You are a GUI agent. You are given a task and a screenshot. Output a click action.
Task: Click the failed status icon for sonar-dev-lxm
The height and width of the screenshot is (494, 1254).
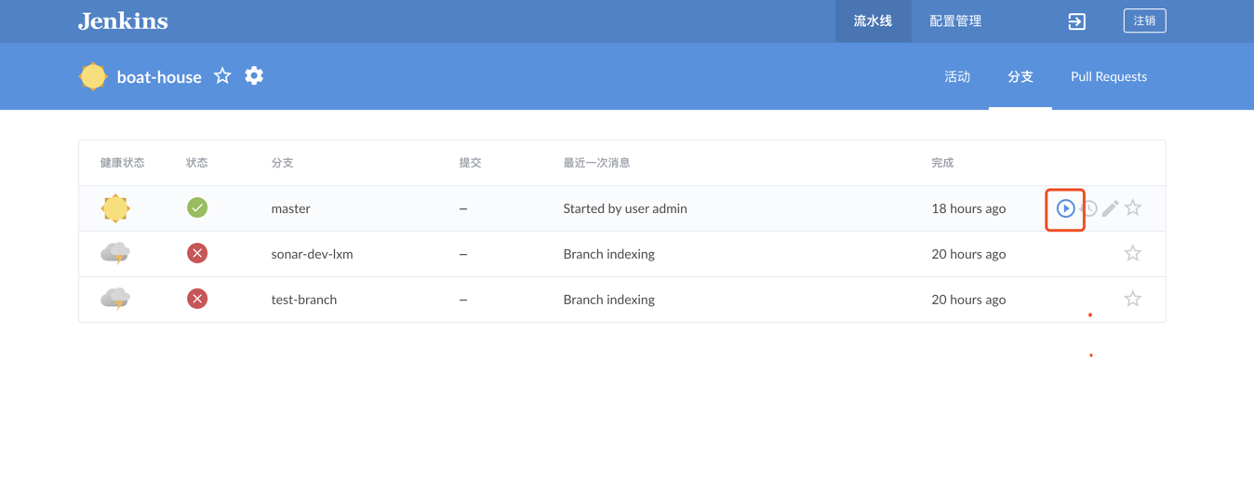(197, 253)
